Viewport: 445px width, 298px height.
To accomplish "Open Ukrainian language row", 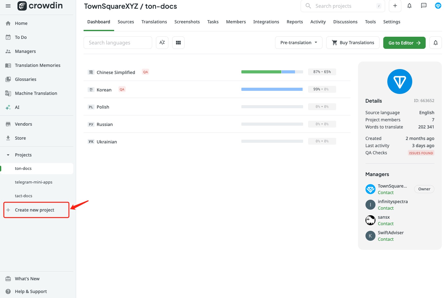I will tap(217, 142).
